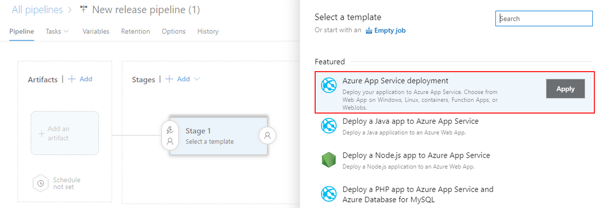Screen dimensions: 606x208
Task: Add a new artifact via Add link
Action: [x=80, y=79]
